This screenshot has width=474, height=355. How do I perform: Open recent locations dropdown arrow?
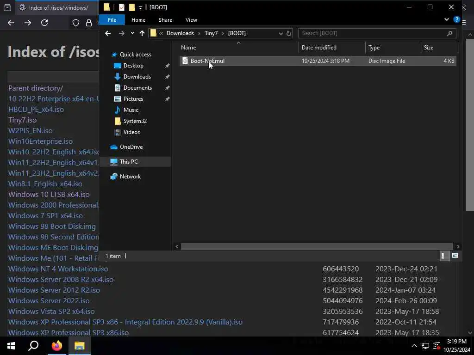click(x=132, y=33)
